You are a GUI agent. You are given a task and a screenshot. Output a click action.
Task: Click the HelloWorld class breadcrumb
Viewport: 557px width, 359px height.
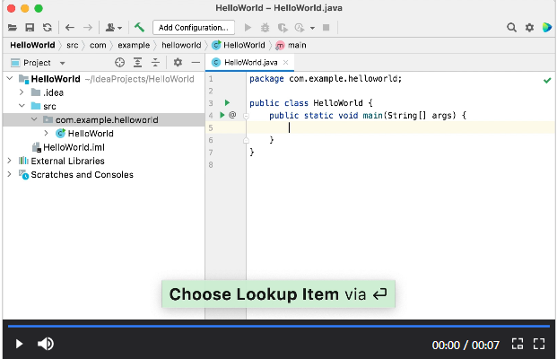(239, 45)
